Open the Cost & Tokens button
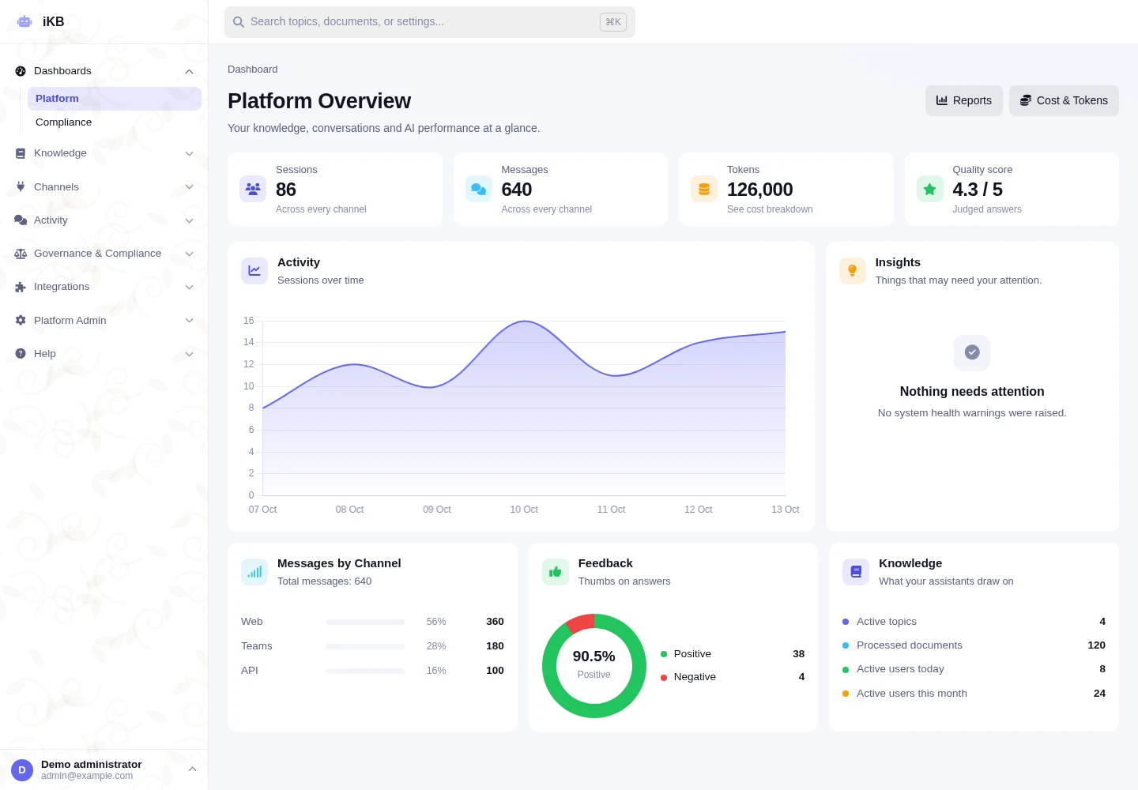 1064,100
